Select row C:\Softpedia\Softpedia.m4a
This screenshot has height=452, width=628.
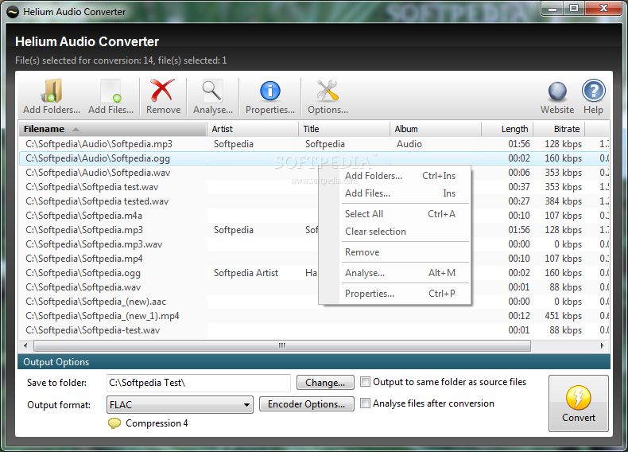314,216
